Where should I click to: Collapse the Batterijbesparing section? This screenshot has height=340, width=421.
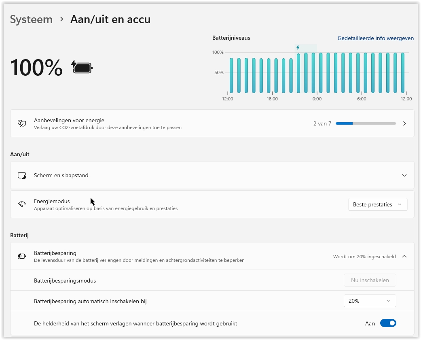pos(404,256)
